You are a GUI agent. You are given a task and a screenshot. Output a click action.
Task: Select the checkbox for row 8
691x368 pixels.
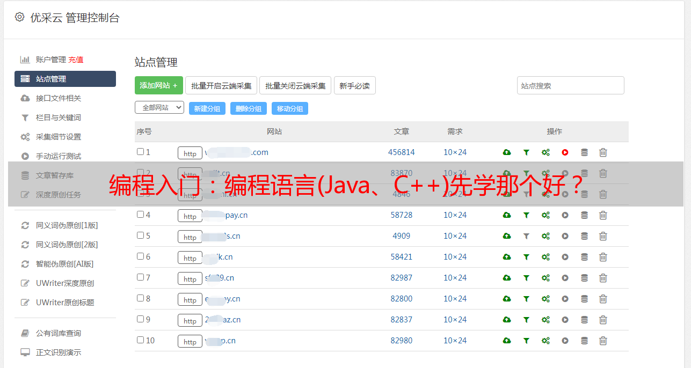pyautogui.click(x=140, y=298)
